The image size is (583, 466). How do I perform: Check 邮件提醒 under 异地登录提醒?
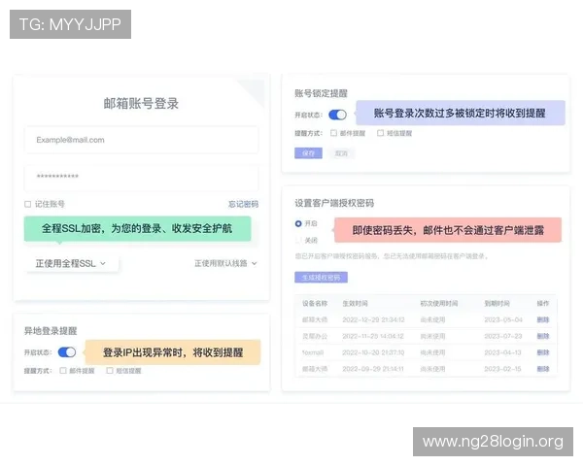(x=63, y=371)
